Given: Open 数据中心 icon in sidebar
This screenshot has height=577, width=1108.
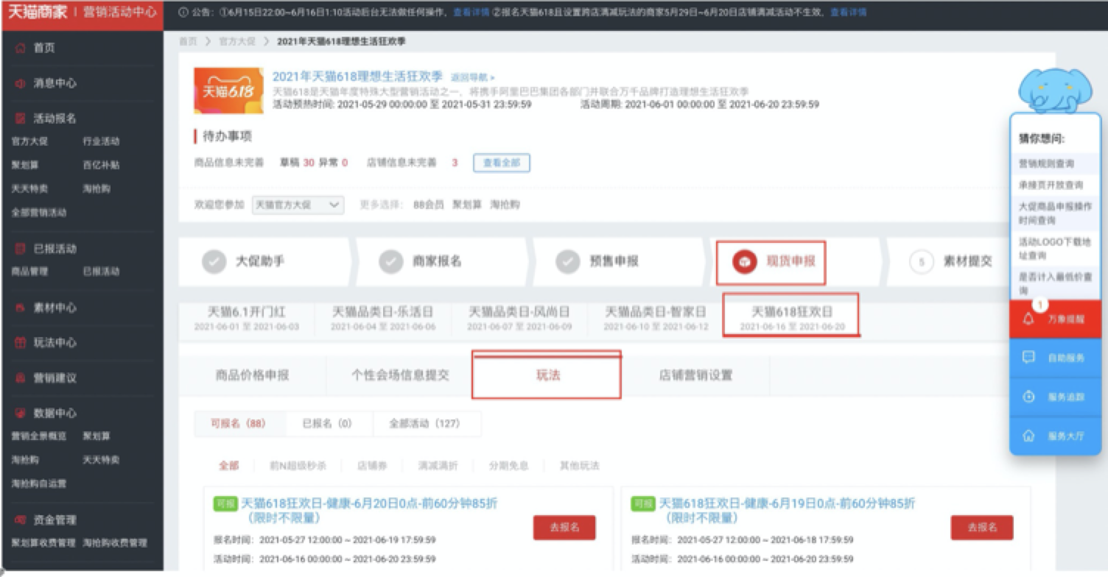Looking at the screenshot, I should (x=21, y=414).
